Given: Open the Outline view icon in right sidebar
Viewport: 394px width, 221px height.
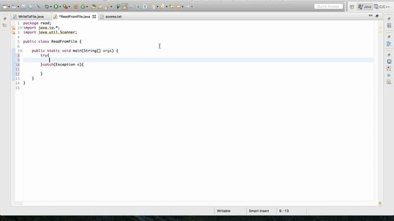Looking at the screenshot, I should tap(389, 44).
